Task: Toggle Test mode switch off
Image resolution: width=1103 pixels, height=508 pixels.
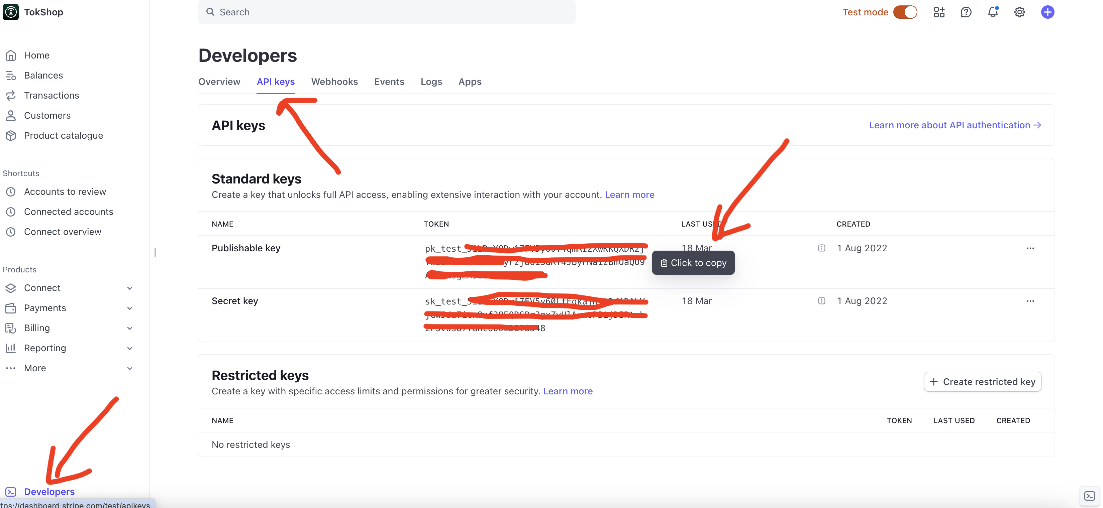Action: (905, 12)
